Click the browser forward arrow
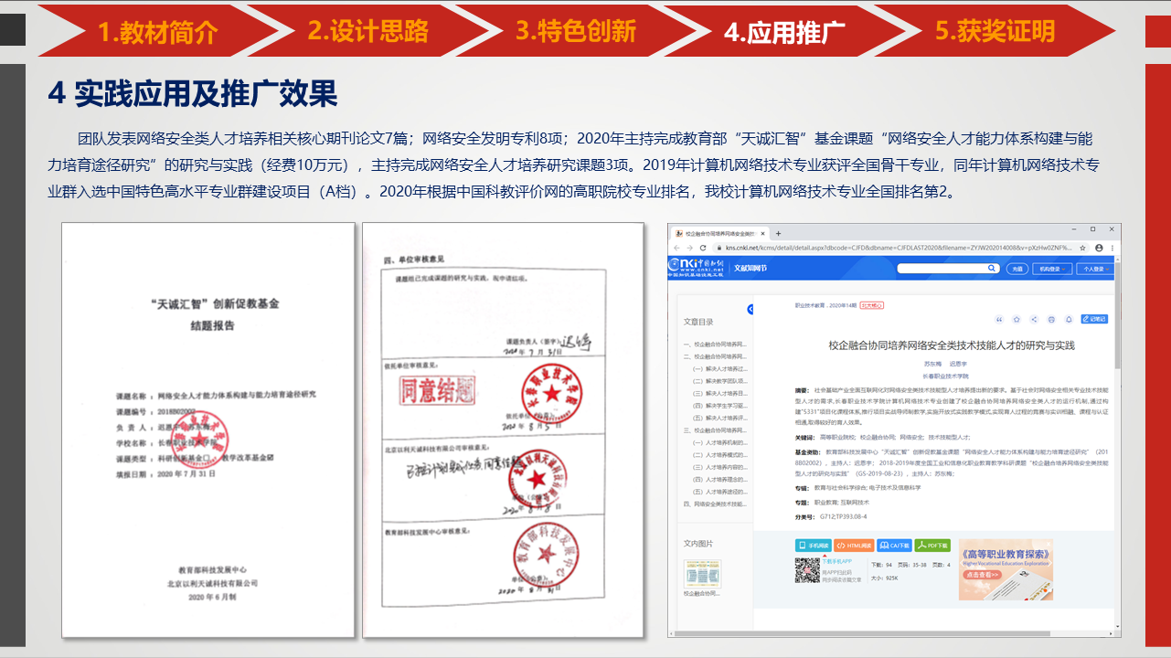The width and height of the screenshot is (1171, 658). pyautogui.click(x=689, y=248)
